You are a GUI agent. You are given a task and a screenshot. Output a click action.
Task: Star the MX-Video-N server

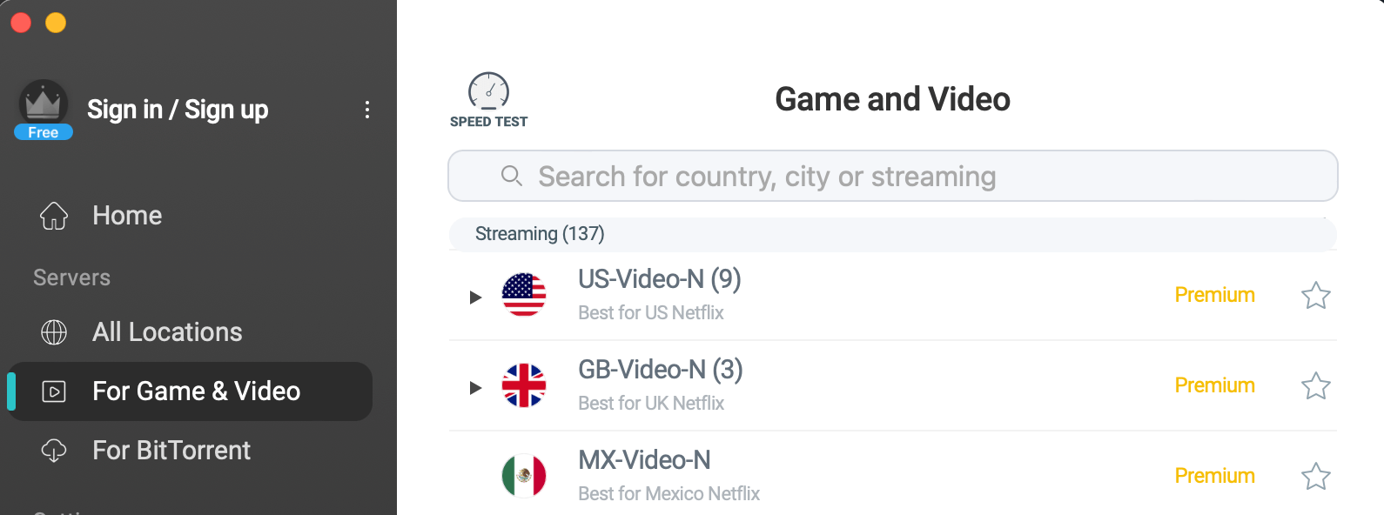click(1315, 477)
